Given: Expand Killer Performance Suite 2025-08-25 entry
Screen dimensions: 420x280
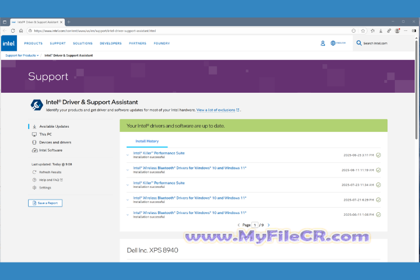Looking at the screenshot, I should 128,155.
